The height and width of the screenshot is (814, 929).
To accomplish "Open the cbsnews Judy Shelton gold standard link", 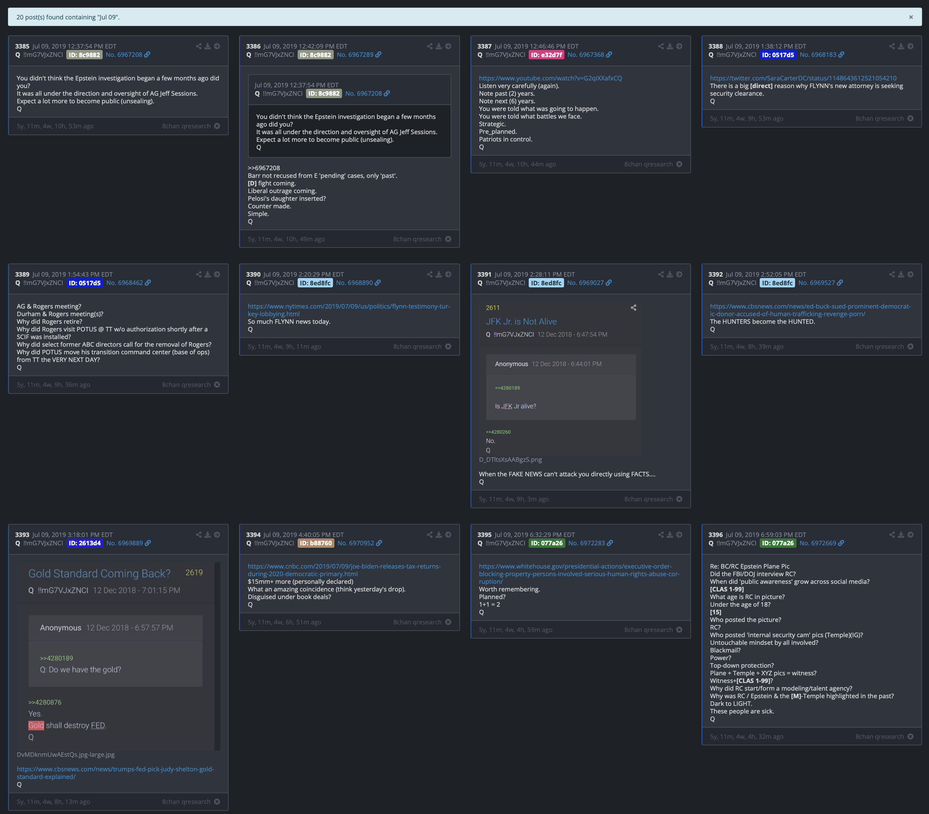I will [x=115, y=773].
